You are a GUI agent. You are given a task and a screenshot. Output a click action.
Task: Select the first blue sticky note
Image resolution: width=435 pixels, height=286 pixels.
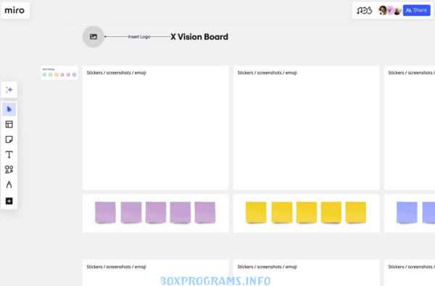(x=407, y=213)
